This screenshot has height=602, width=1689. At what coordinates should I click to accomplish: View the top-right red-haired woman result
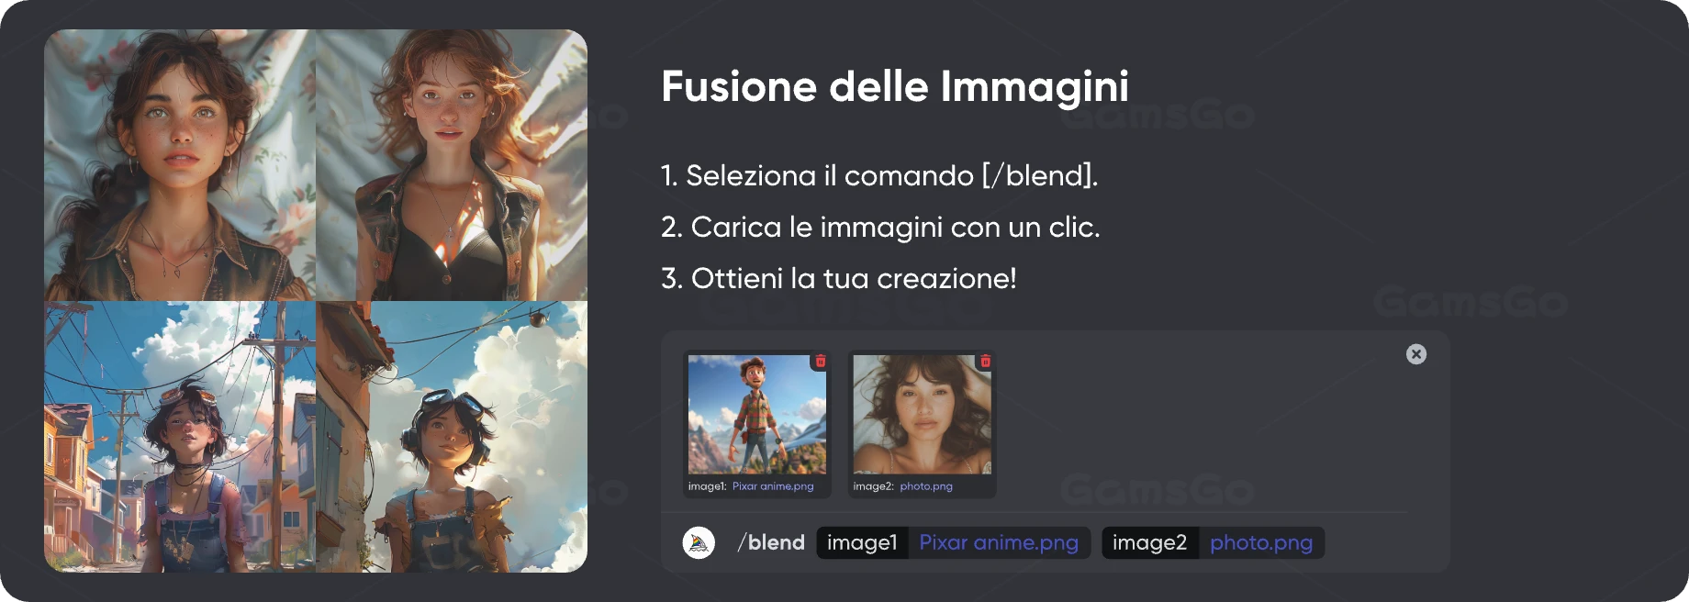click(x=452, y=165)
